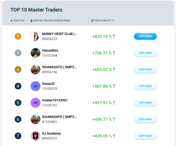Click Master Trader Screen Name column header

[x=51, y=21]
